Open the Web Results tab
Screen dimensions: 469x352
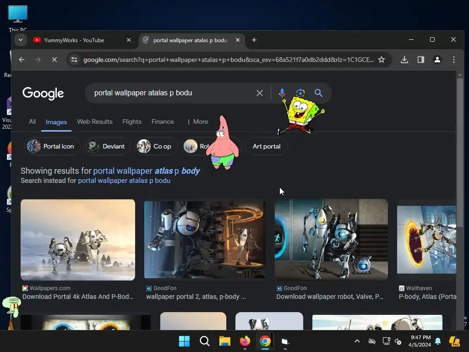pos(94,122)
